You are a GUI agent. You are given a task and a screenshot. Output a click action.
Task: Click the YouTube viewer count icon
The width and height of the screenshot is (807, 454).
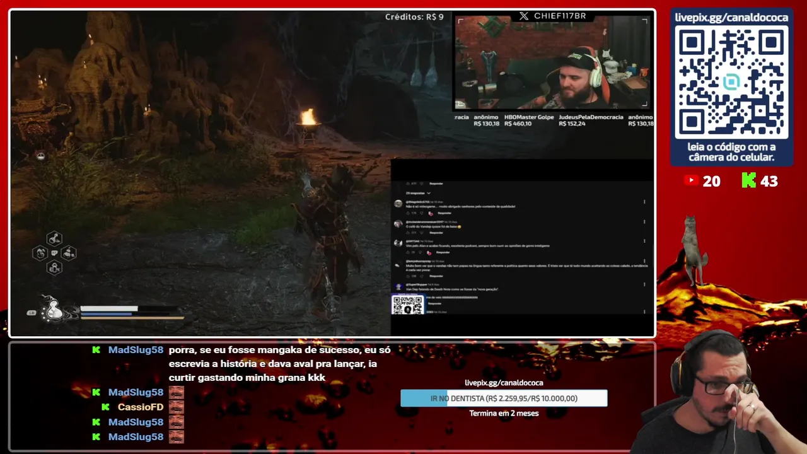tap(691, 181)
